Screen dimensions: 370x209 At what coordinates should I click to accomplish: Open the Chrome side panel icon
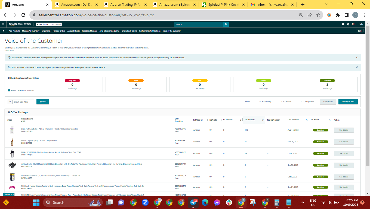(x=347, y=15)
